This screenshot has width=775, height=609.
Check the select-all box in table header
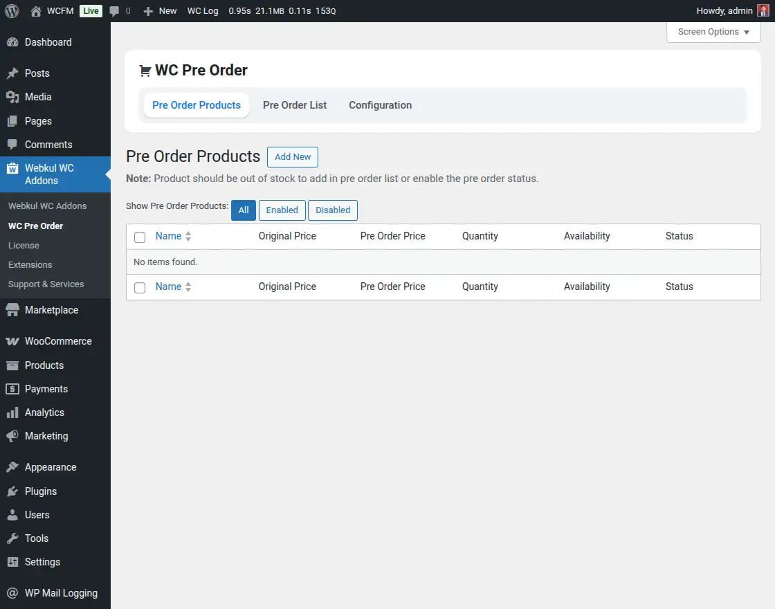(140, 237)
